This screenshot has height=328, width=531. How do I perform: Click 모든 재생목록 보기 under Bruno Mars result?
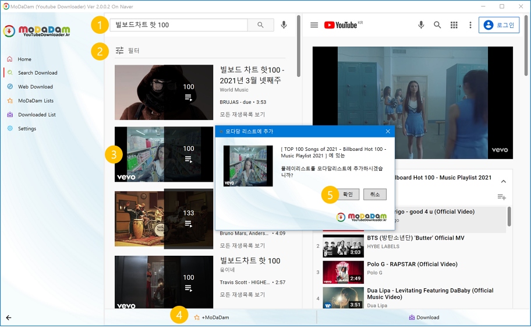click(242, 245)
